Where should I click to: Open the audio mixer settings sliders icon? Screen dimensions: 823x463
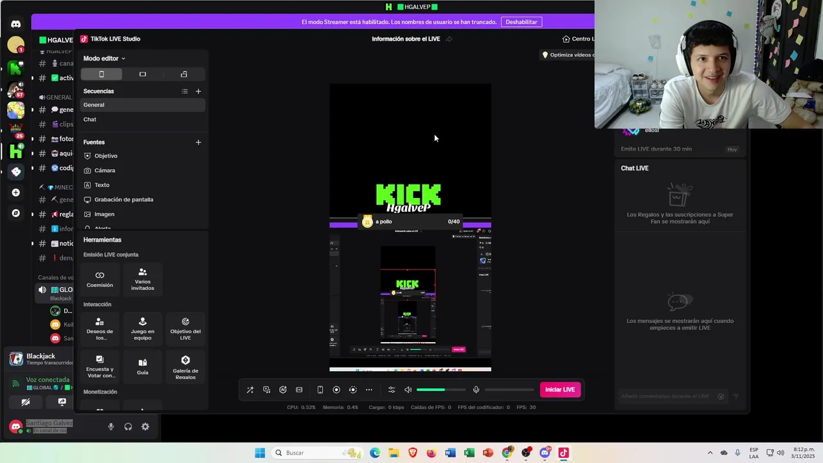click(392, 390)
